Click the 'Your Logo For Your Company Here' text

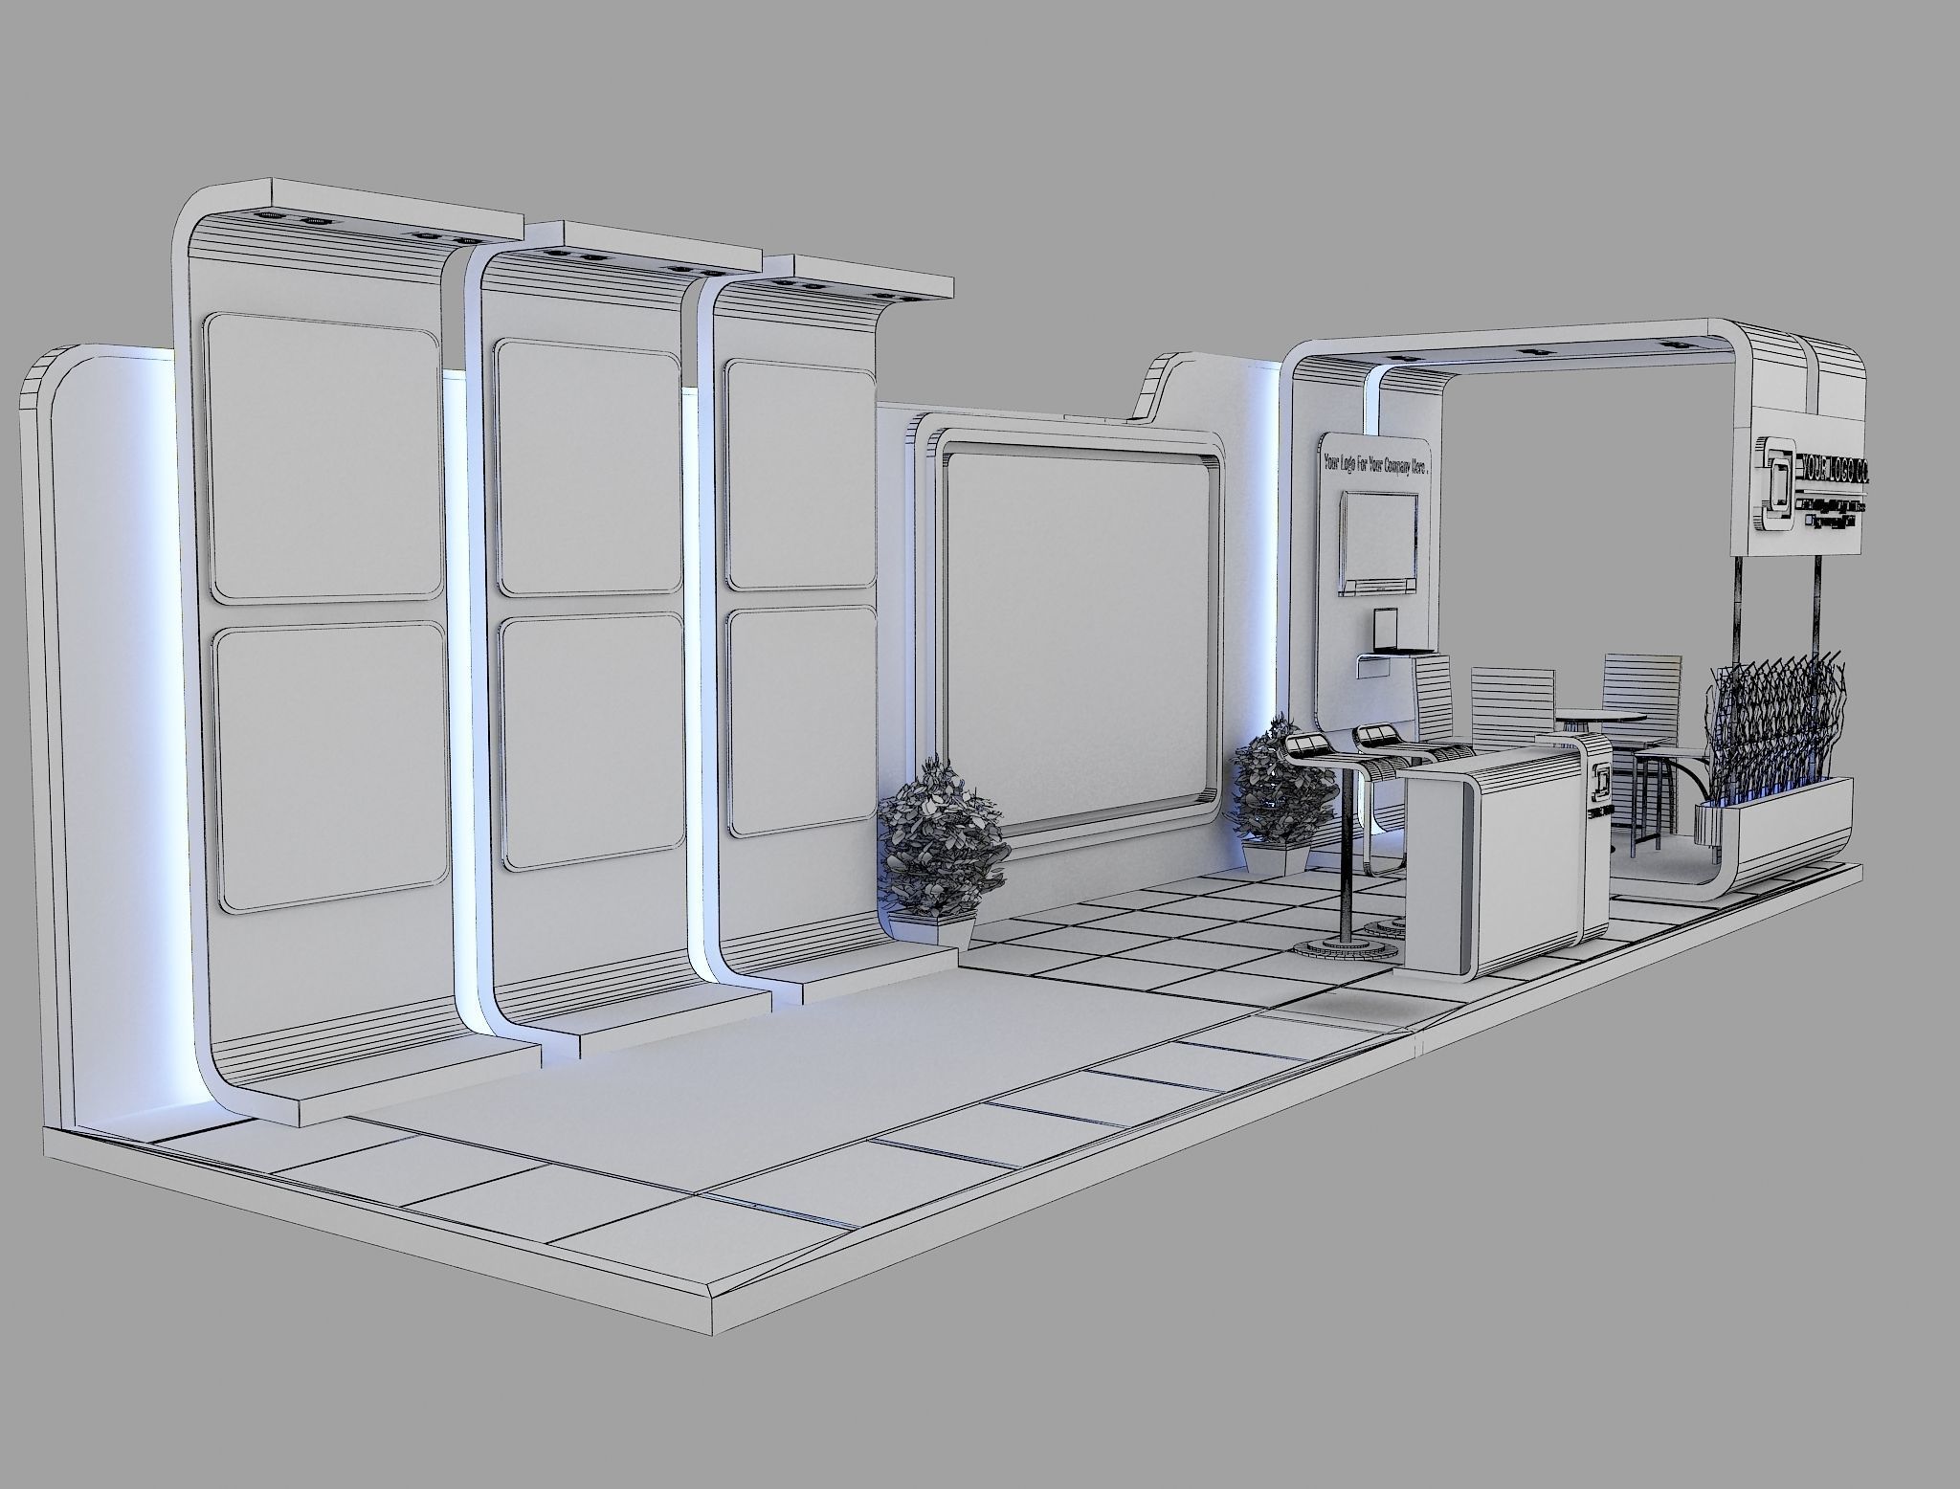1376,466
